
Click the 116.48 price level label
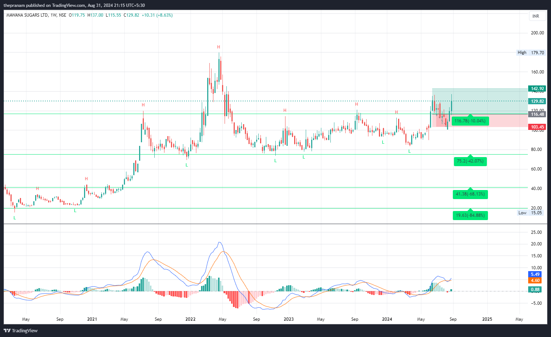[x=537, y=114]
